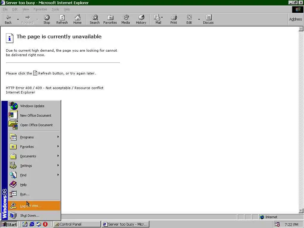Print the current page
Image resolution: width=304 pixels, height=228 pixels.
click(x=174, y=19)
